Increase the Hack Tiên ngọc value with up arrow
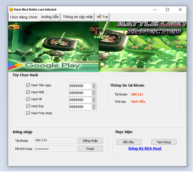The height and width of the screenshot is (172, 193). pyautogui.click(x=94, y=85)
